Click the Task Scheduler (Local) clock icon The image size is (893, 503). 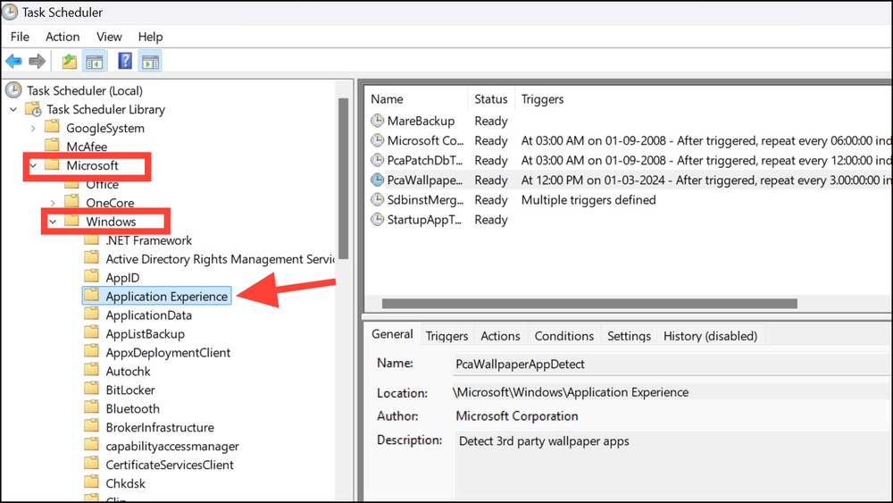click(x=13, y=90)
